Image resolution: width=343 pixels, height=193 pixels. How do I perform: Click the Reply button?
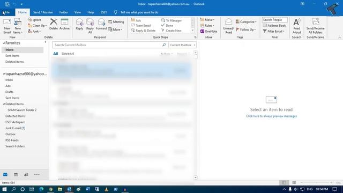click(79, 24)
